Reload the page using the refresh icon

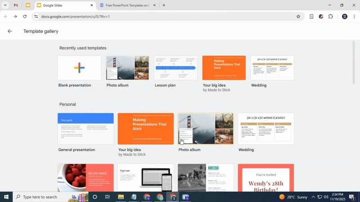point(25,17)
